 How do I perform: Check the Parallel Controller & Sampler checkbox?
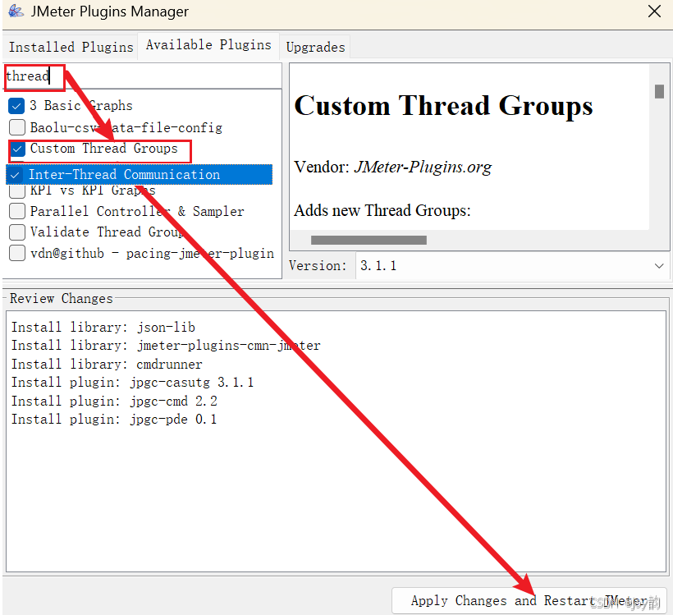(x=16, y=211)
